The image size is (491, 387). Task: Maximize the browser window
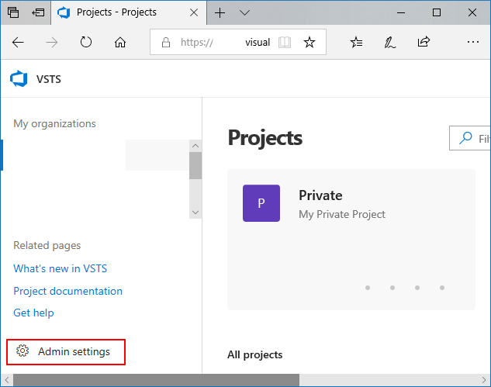(437, 12)
